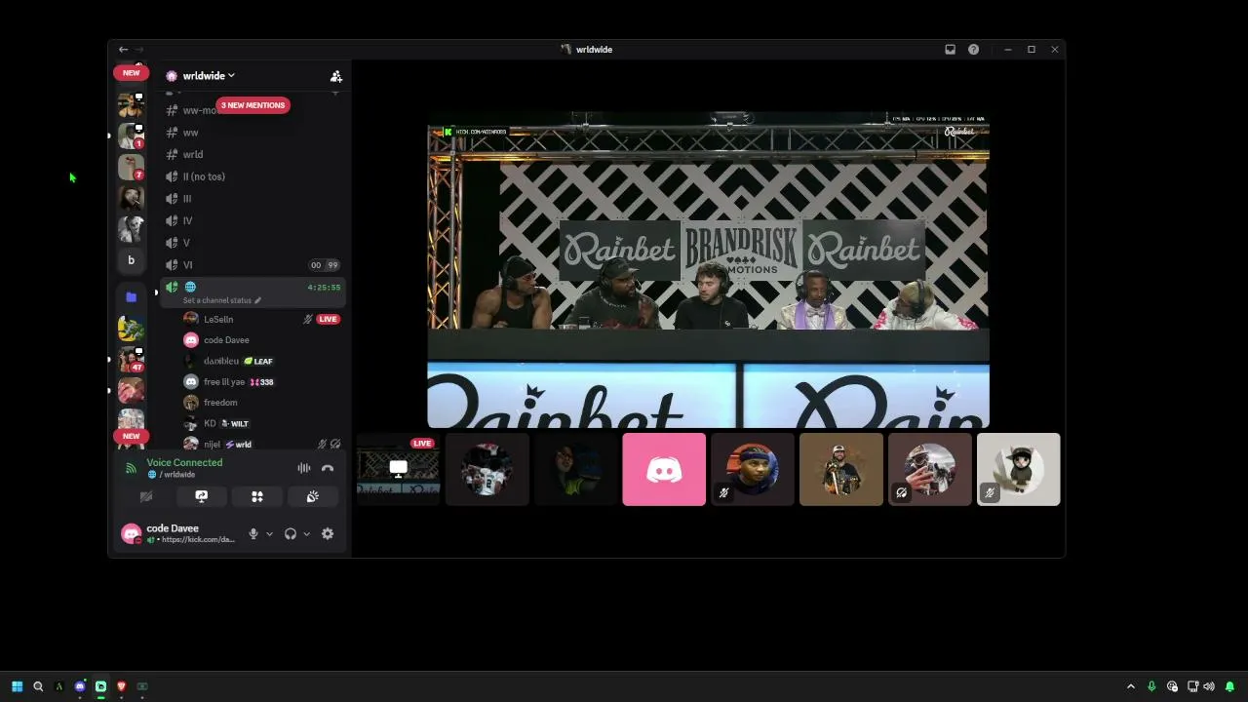Toggle headphone deafen in user panel
The height and width of the screenshot is (702, 1248).
pos(290,534)
